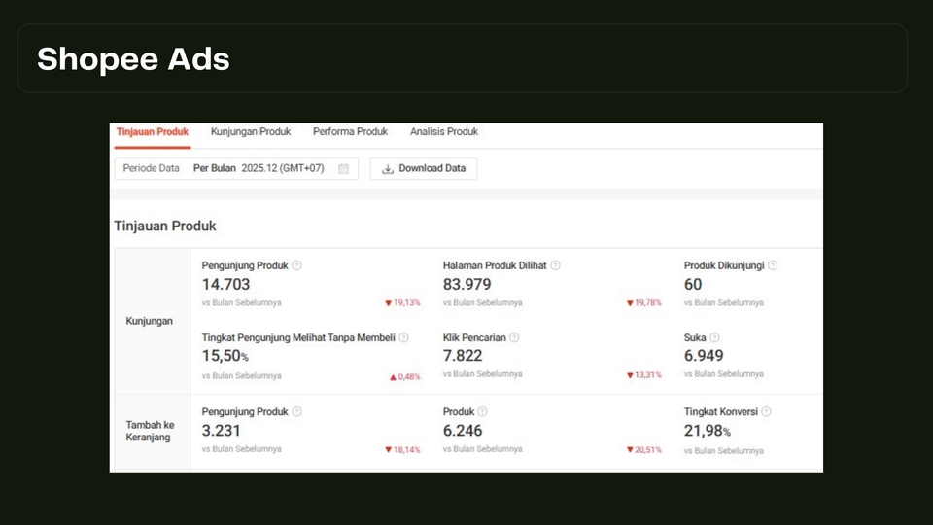Image resolution: width=933 pixels, height=525 pixels.
Task: Switch to Kunjungan Produk tab
Action: pos(251,132)
